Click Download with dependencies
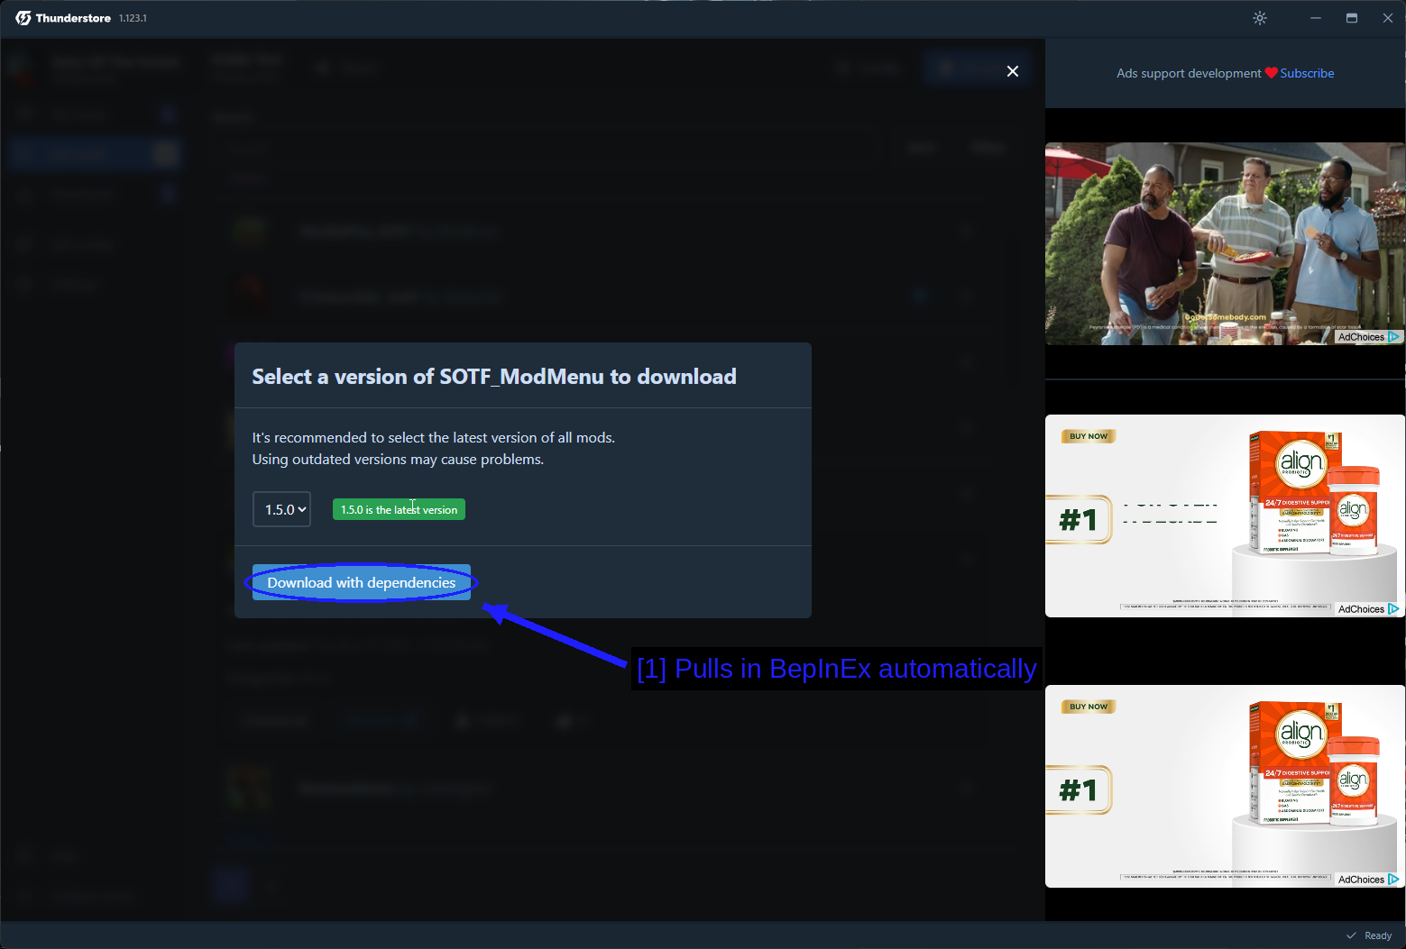The height and width of the screenshot is (949, 1406). click(362, 582)
